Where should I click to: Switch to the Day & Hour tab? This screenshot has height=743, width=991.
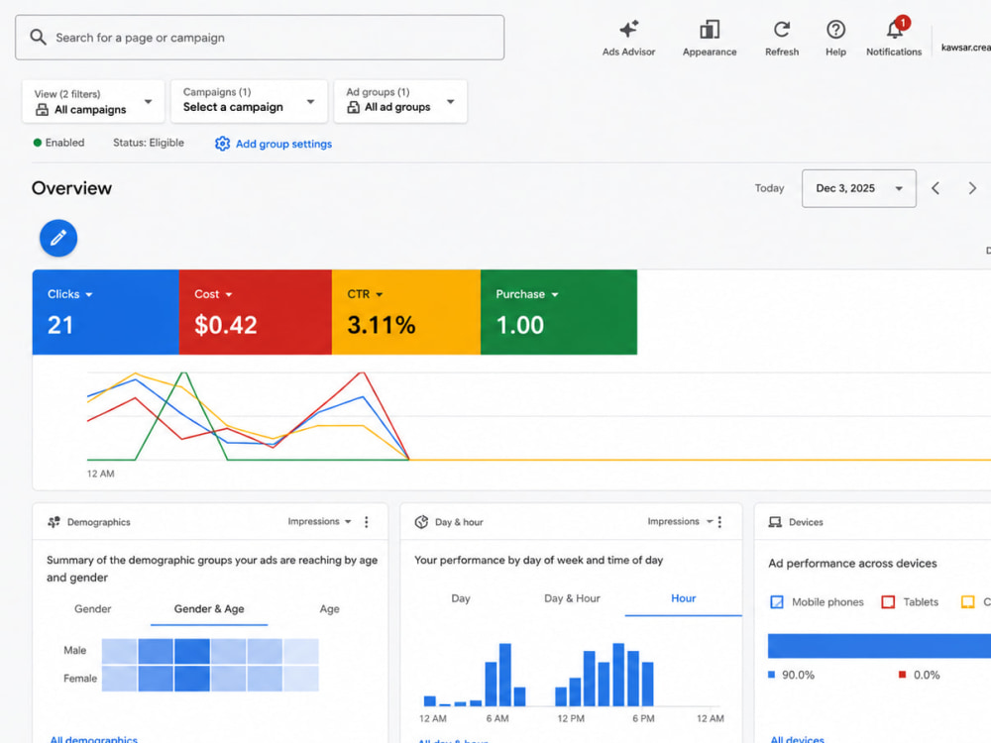[x=572, y=598]
